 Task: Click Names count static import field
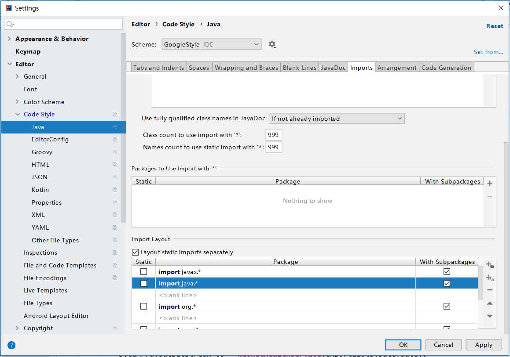(x=274, y=147)
